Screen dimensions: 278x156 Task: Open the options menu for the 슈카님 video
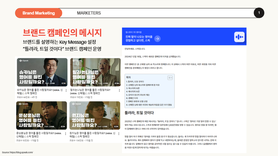point(66,90)
